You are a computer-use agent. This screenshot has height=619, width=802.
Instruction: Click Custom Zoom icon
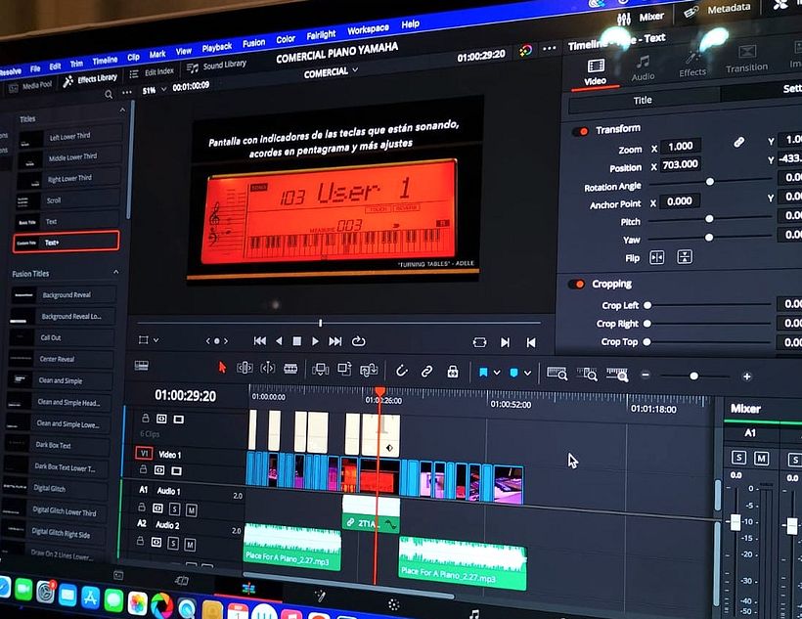point(617,375)
